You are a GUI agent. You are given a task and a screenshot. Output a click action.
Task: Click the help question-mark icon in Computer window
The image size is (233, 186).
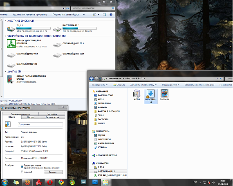click(111, 15)
